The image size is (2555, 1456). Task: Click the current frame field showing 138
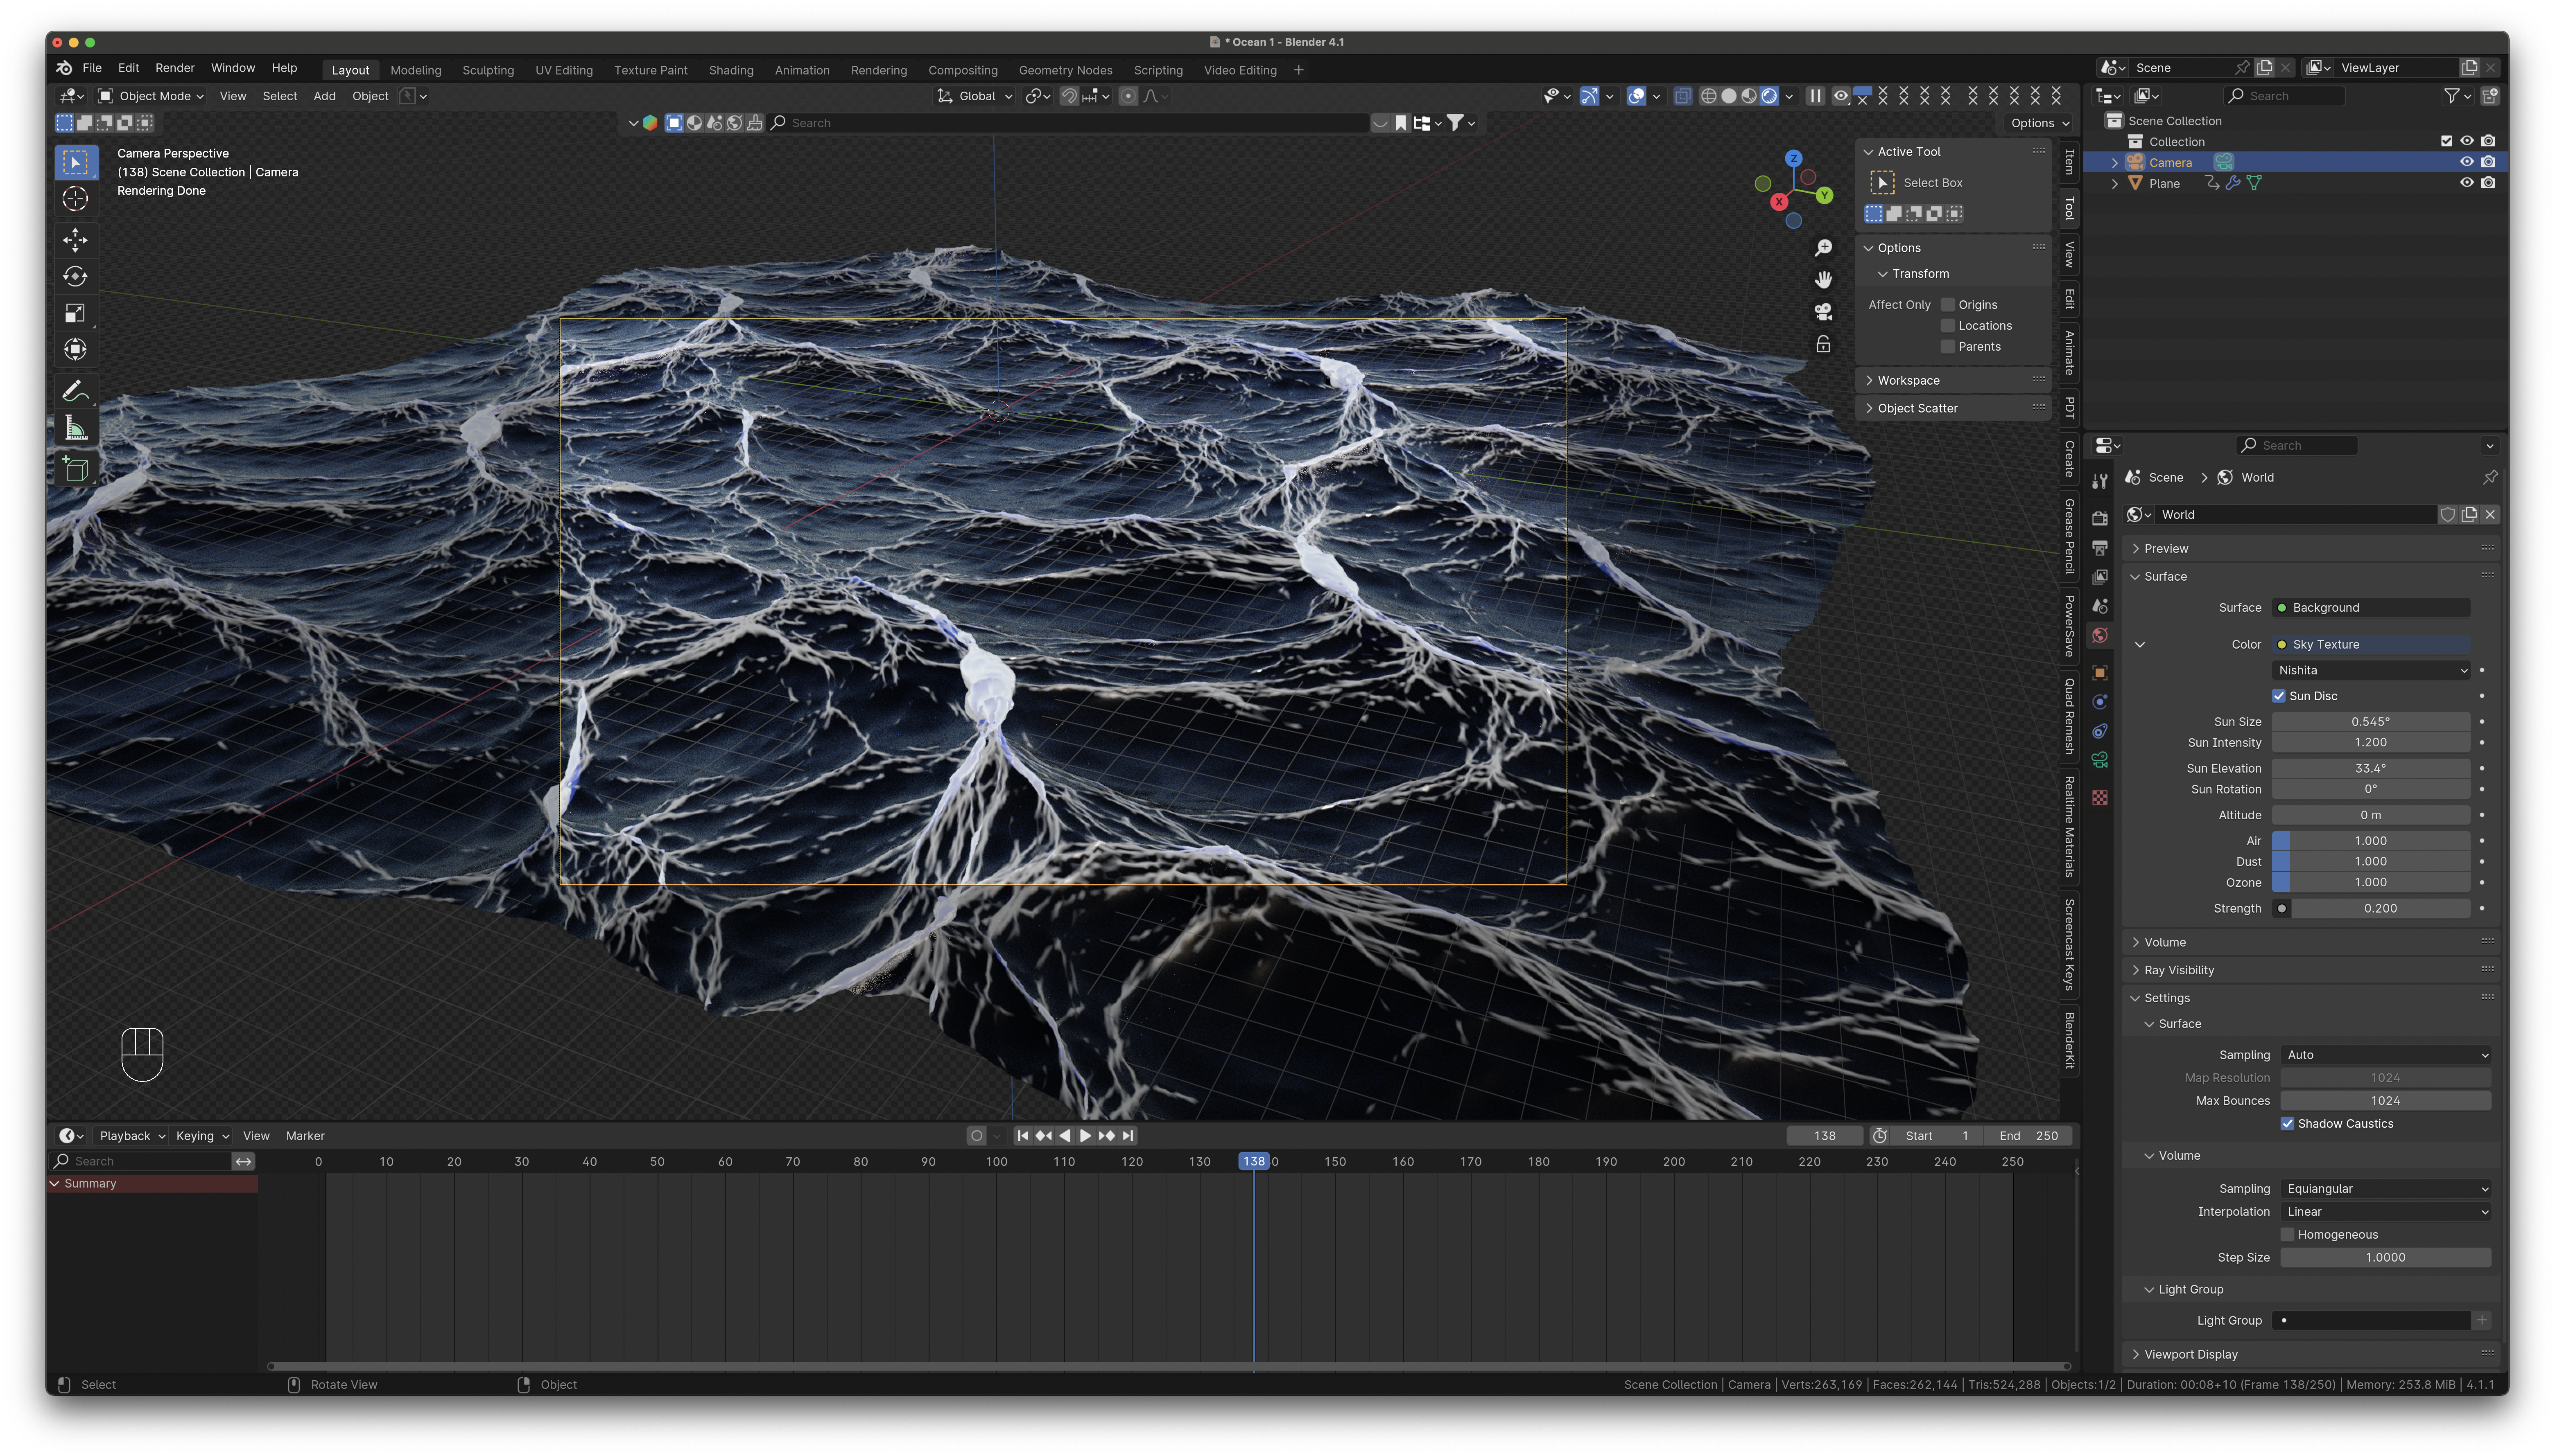pos(1825,1136)
